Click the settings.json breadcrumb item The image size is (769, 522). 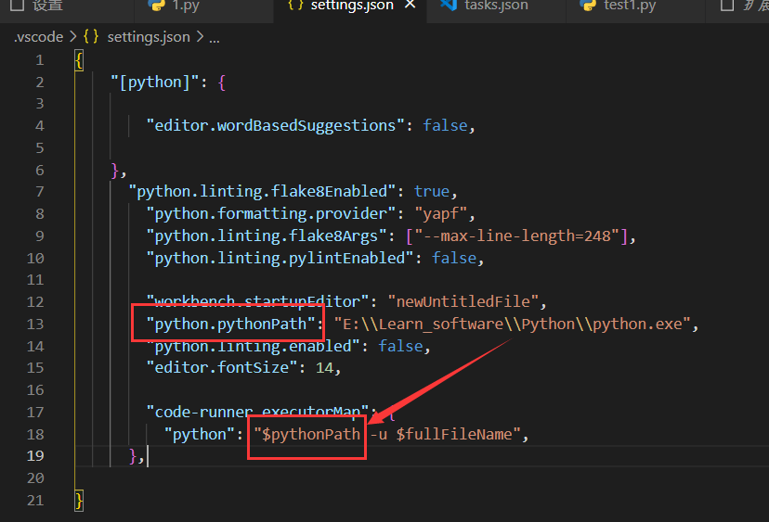(149, 37)
